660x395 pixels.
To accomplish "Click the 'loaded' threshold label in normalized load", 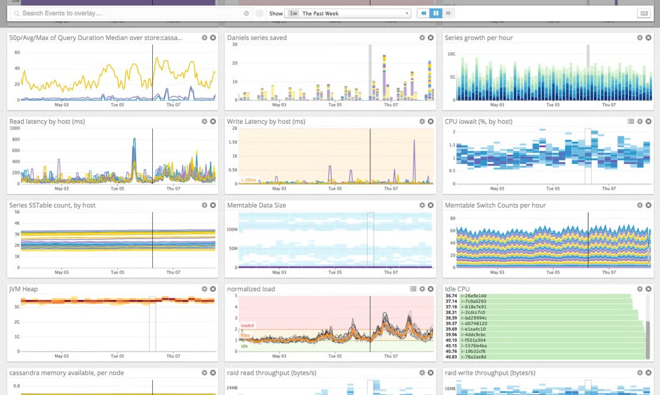I will click(x=247, y=325).
